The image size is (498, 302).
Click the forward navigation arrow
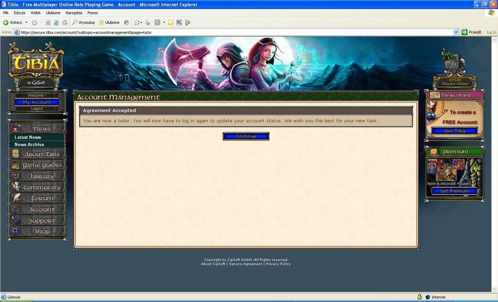[35, 22]
